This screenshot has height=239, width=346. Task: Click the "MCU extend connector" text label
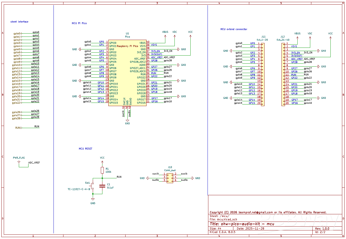(234, 29)
